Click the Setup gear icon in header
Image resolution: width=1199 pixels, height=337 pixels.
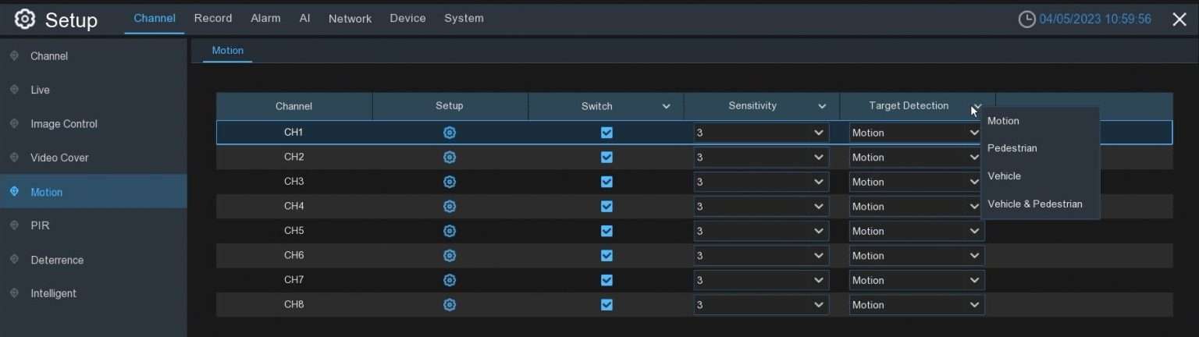click(25, 20)
